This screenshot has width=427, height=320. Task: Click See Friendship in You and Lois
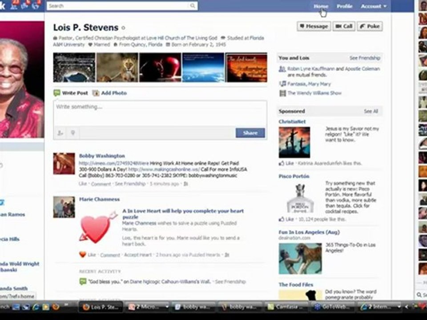[x=365, y=58]
